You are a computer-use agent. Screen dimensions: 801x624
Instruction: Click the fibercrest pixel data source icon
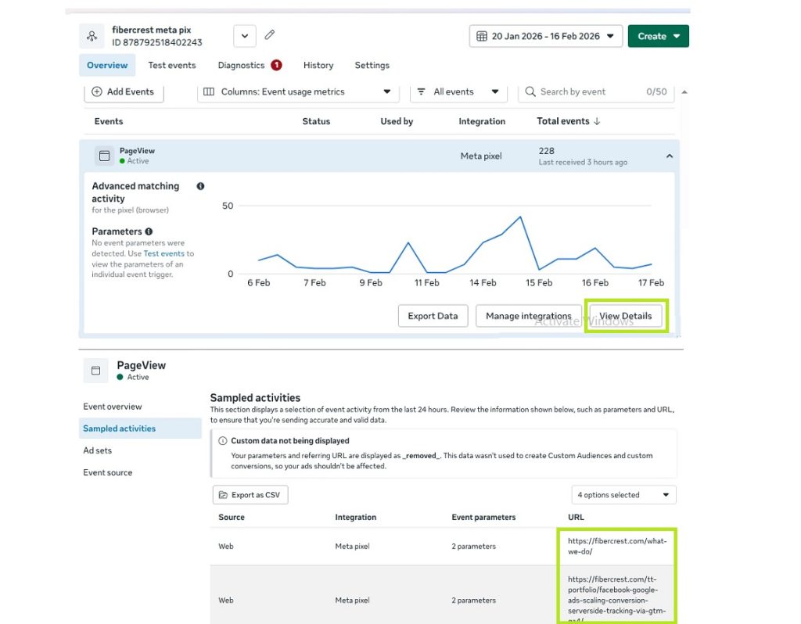coord(92,36)
